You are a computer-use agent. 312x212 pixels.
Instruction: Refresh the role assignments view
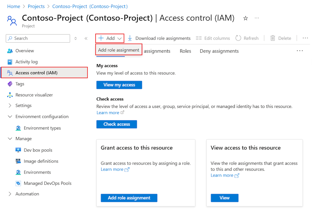click(x=248, y=38)
